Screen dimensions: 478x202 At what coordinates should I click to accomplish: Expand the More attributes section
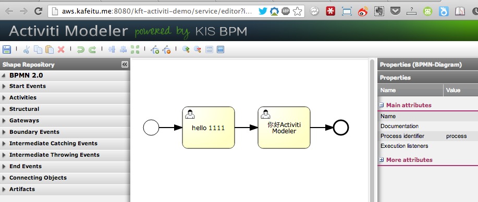tap(382, 160)
